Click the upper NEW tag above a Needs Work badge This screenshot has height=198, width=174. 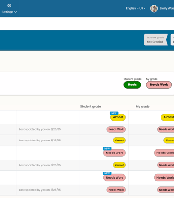(x=107, y=149)
